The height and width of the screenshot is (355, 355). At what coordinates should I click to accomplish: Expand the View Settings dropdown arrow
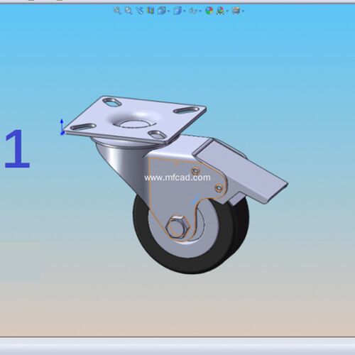(243, 11)
